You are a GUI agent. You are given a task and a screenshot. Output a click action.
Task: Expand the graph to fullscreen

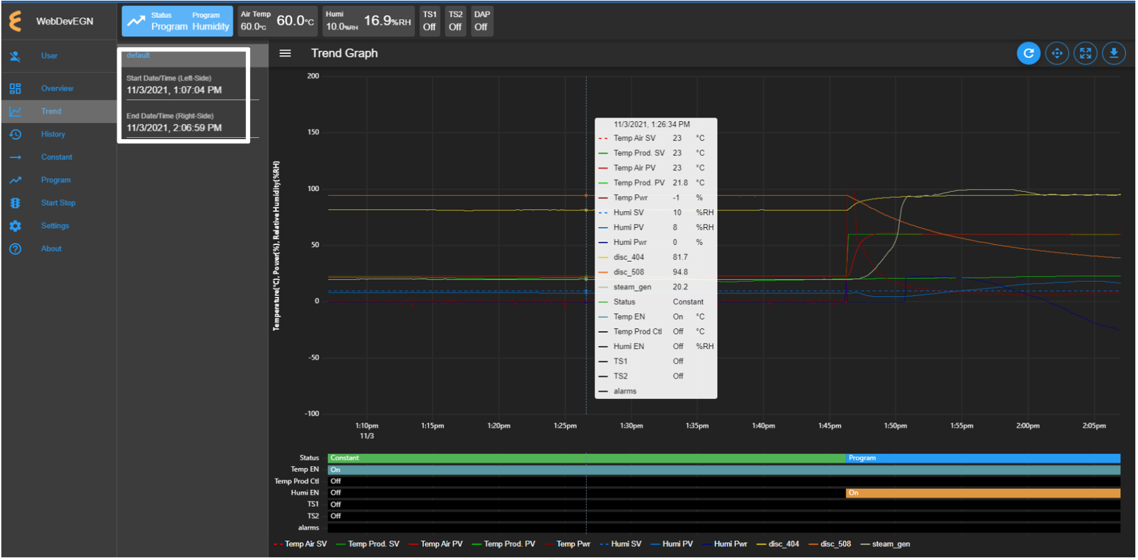pyautogui.click(x=1085, y=53)
